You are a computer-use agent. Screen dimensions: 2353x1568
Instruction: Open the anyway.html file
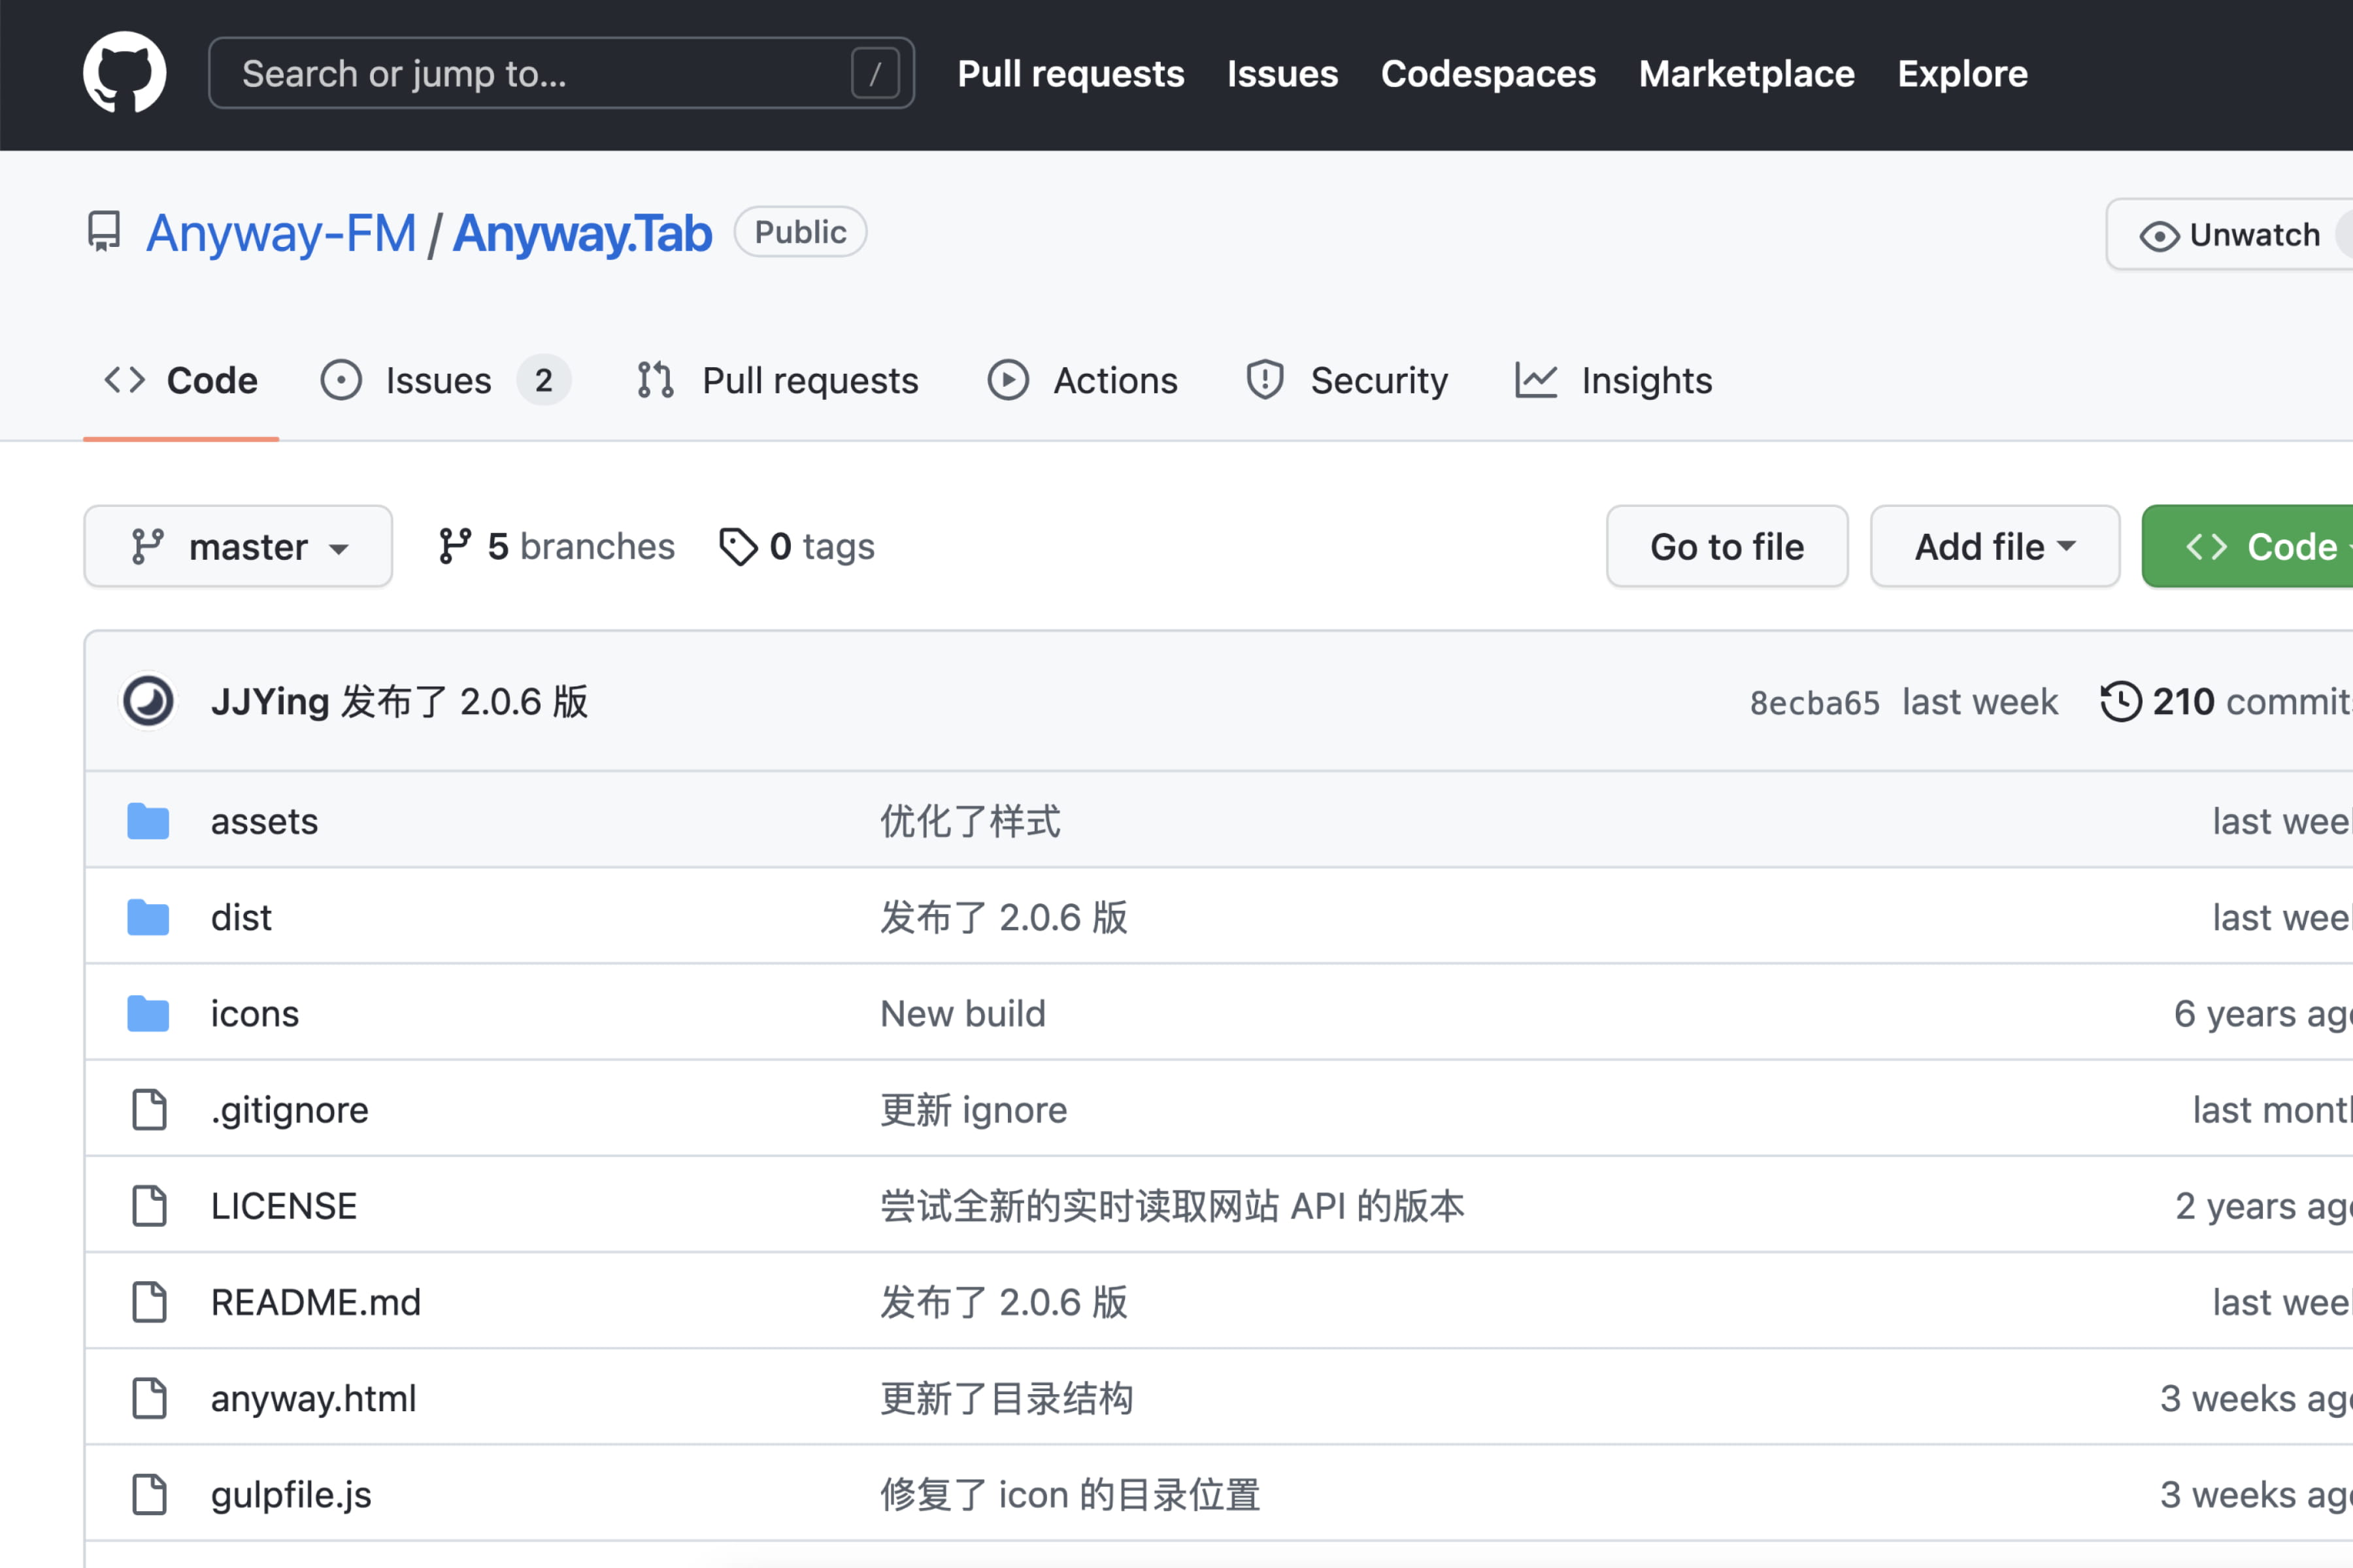(314, 1398)
